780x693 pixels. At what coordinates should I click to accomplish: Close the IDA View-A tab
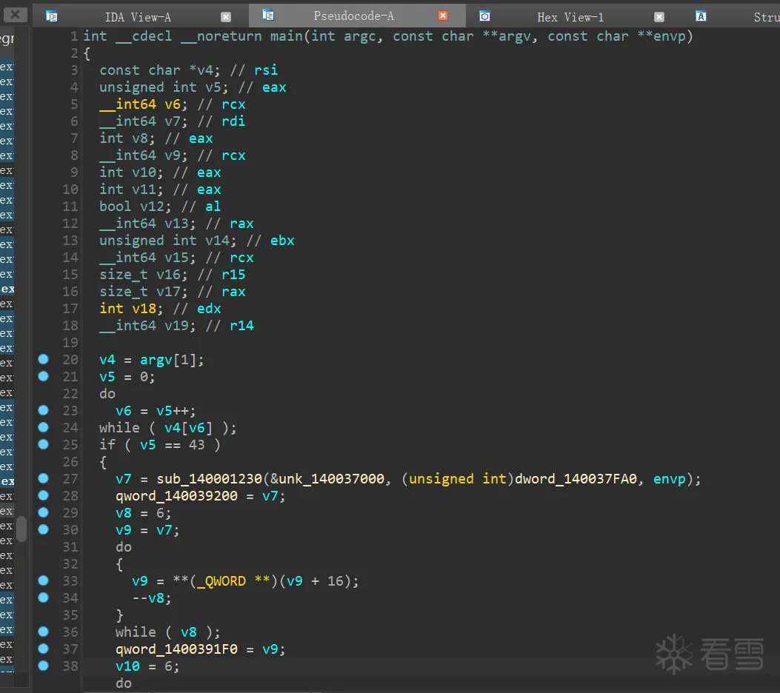(226, 17)
